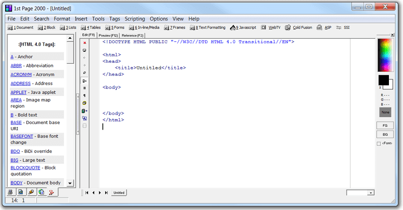
Task: Click the BG background color button
Action: pos(385,134)
